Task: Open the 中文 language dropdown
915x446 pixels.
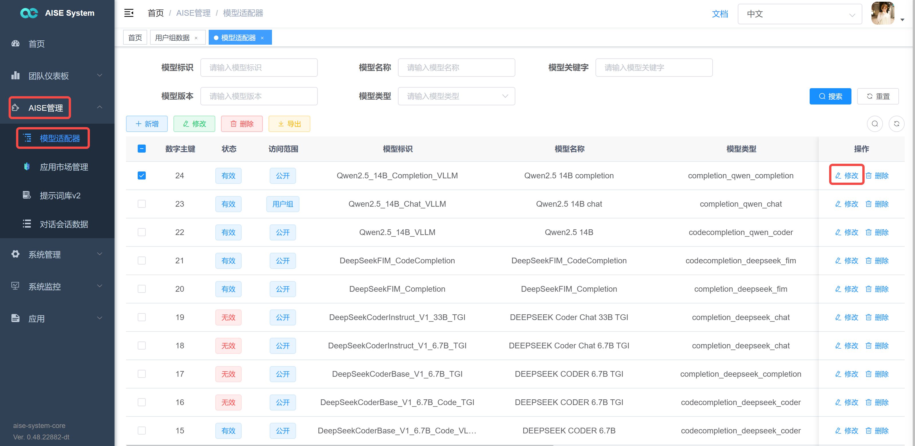Action: coord(800,14)
